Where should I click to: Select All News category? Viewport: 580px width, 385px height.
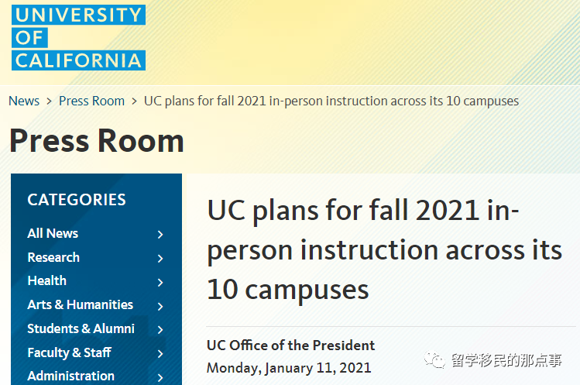pos(53,233)
